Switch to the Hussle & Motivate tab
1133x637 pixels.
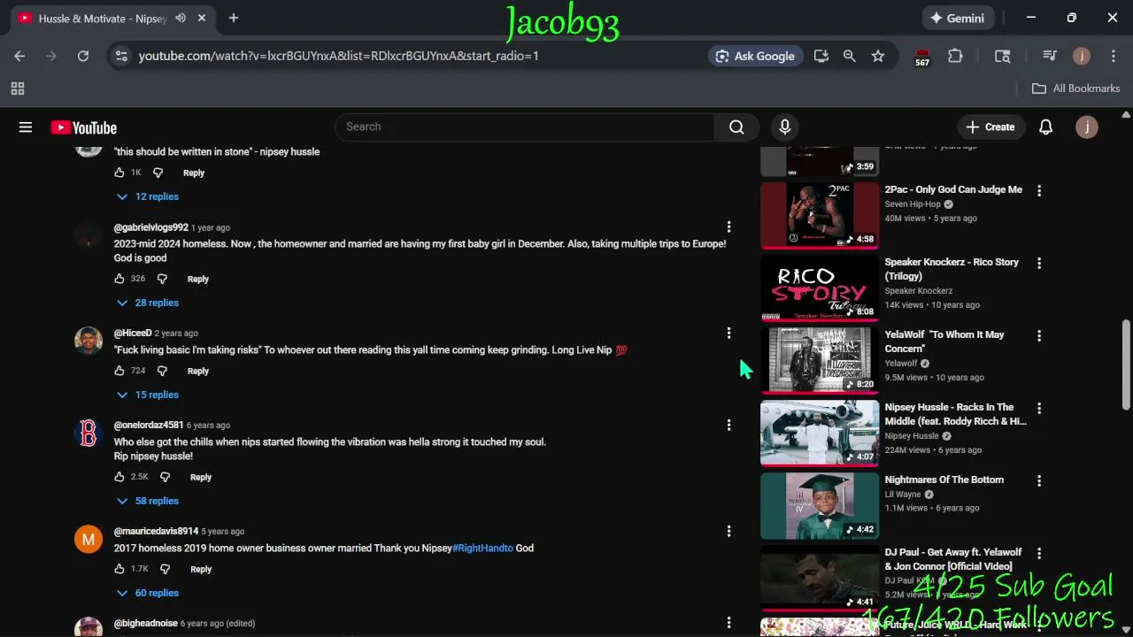(x=102, y=19)
